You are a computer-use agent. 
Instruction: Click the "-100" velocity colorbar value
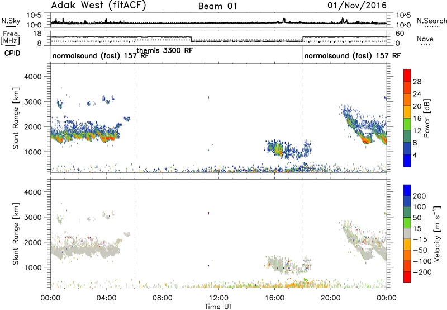(x=422, y=261)
